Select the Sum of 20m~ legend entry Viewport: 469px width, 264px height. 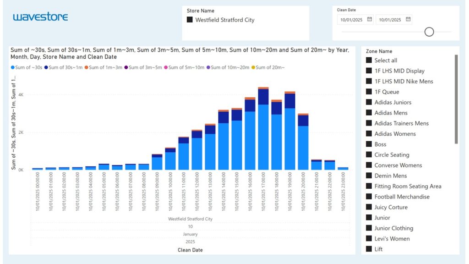(x=268, y=67)
